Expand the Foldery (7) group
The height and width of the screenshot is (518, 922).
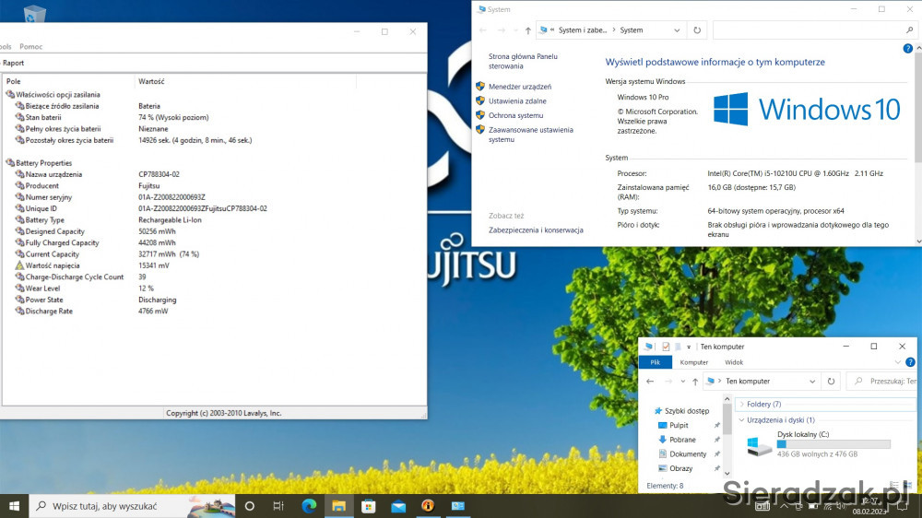pos(741,405)
